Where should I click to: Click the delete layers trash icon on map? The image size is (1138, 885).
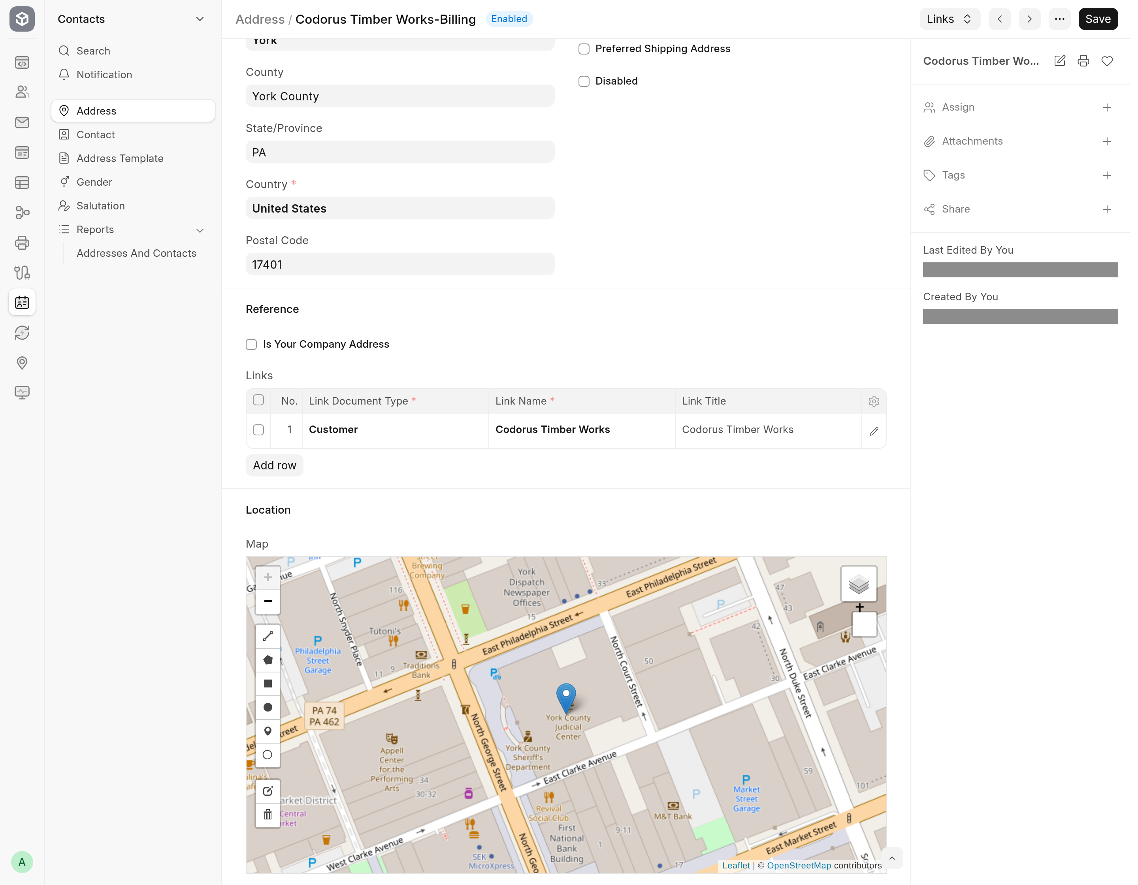pos(268,815)
